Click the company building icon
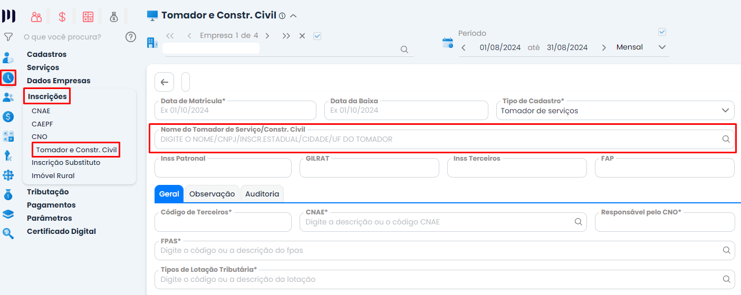 pos(152,43)
